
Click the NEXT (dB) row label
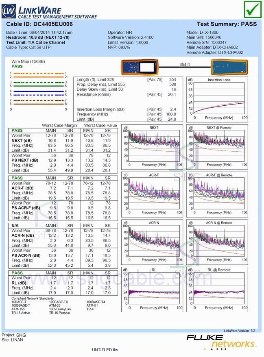click(22, 141)
